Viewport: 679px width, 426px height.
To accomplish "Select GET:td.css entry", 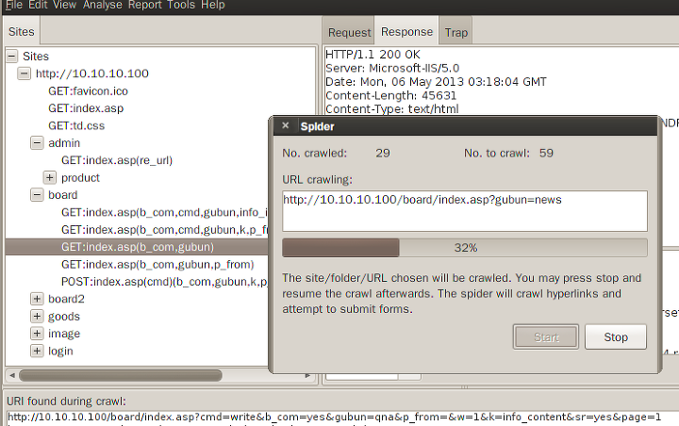I will coord(76,125).
